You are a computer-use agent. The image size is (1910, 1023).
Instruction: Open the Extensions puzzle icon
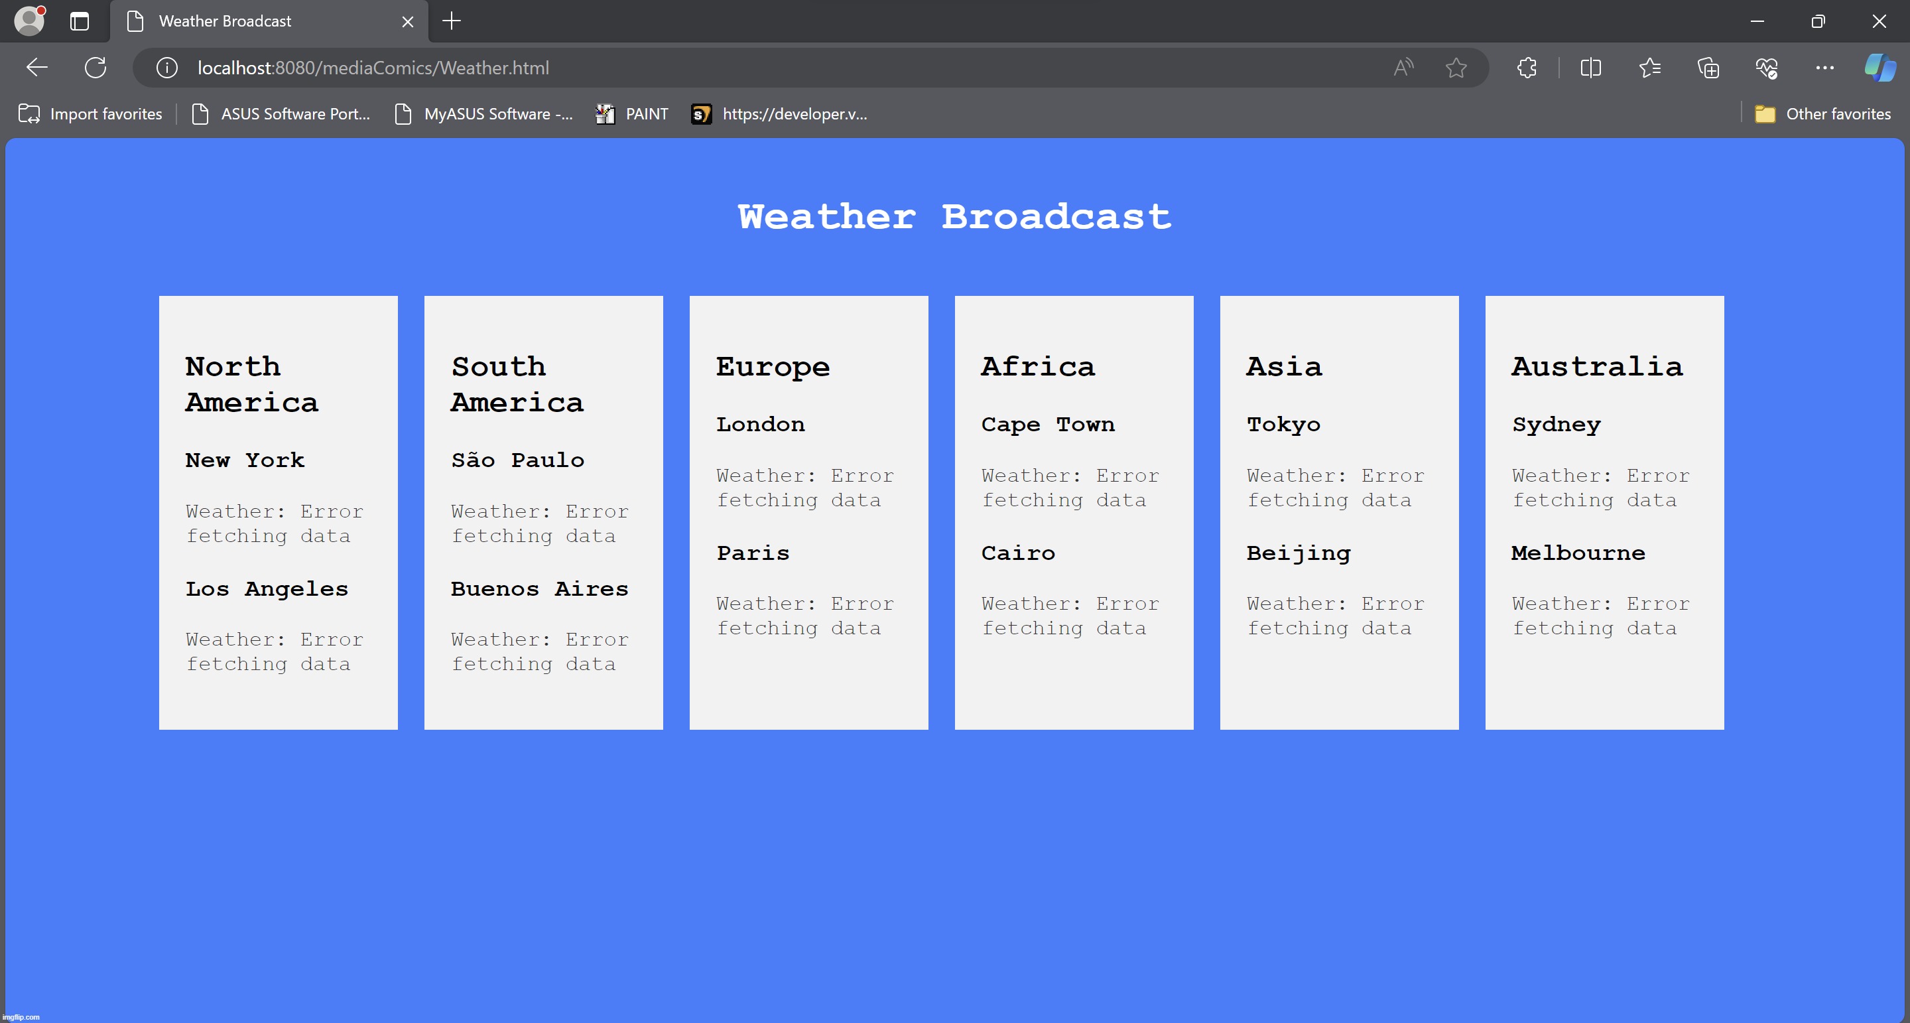pyautogui.click(x=1527, y=68)
